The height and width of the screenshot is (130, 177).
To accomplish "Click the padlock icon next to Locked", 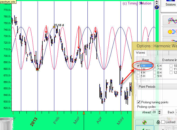I will (158, 122).
